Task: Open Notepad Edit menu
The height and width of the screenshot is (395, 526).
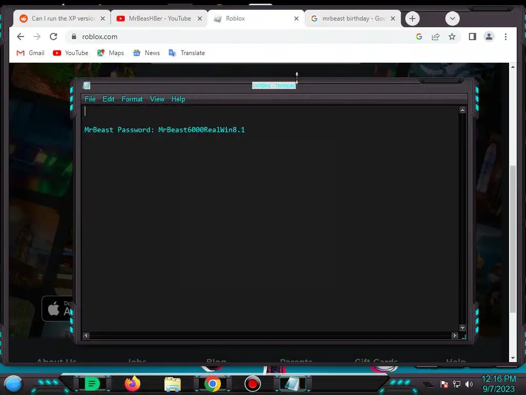Action: pyautogui.click(x=108, y=99)
